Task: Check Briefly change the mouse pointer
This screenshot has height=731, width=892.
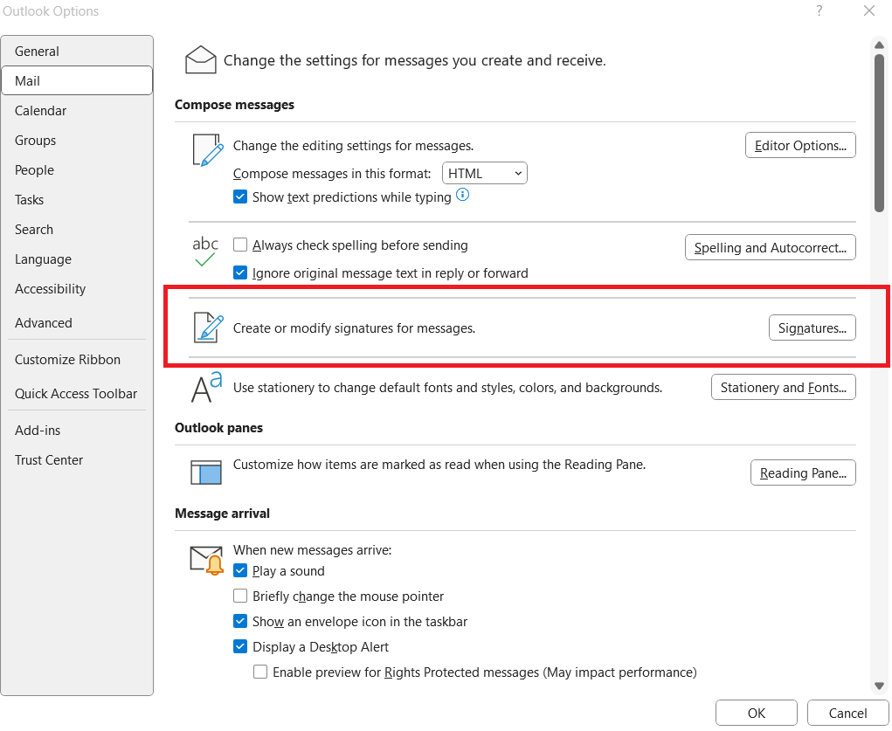Action: [x=240, y=597]
